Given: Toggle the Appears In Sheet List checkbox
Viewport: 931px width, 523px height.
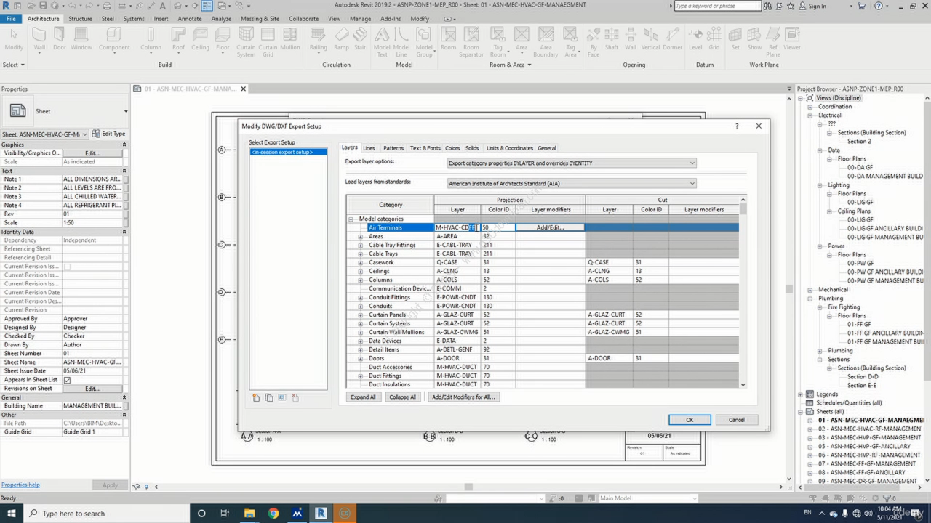Looking at the screenshot, I should [x=67, y=380].
